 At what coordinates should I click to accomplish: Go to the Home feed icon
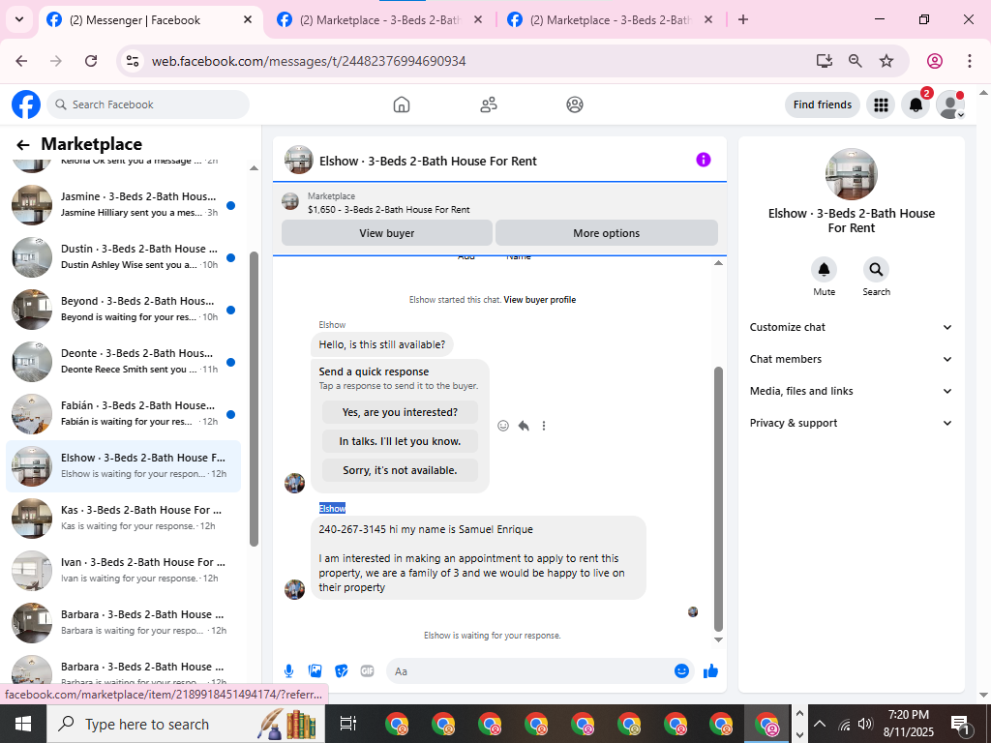(x=402, y=104)
